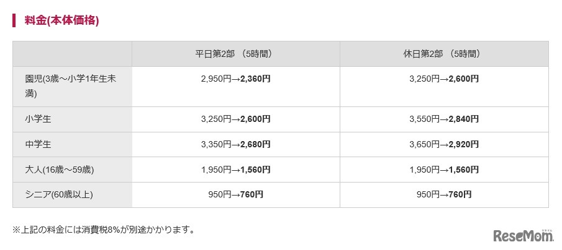This screenshot has height=250, width=562.
Task: Click the 3,250円→2,600円 weekday price for 小学生
Action: click(235, 119)
